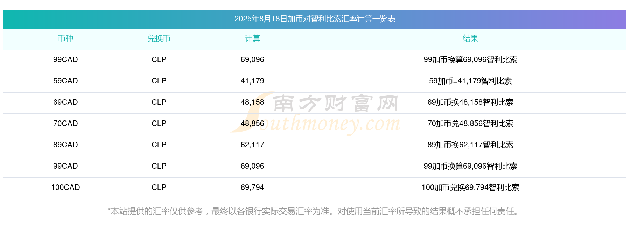Click the 结果 column header

pos(470,38)
